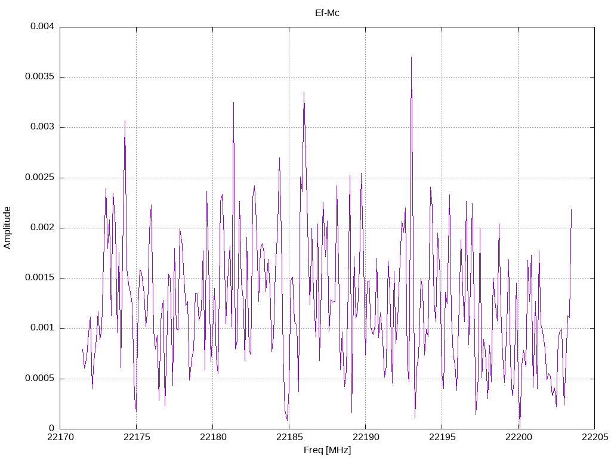Viewport: 611px width, 458px height.
Task: Click the y-axis tick label 0.0035
Action: coord(39,77)
